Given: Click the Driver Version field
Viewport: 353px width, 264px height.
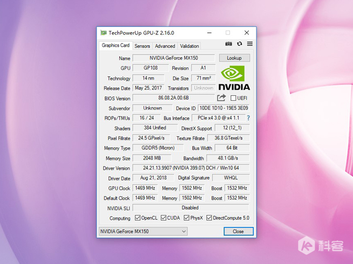Looking at the screenshot, I should click(191, 168).
